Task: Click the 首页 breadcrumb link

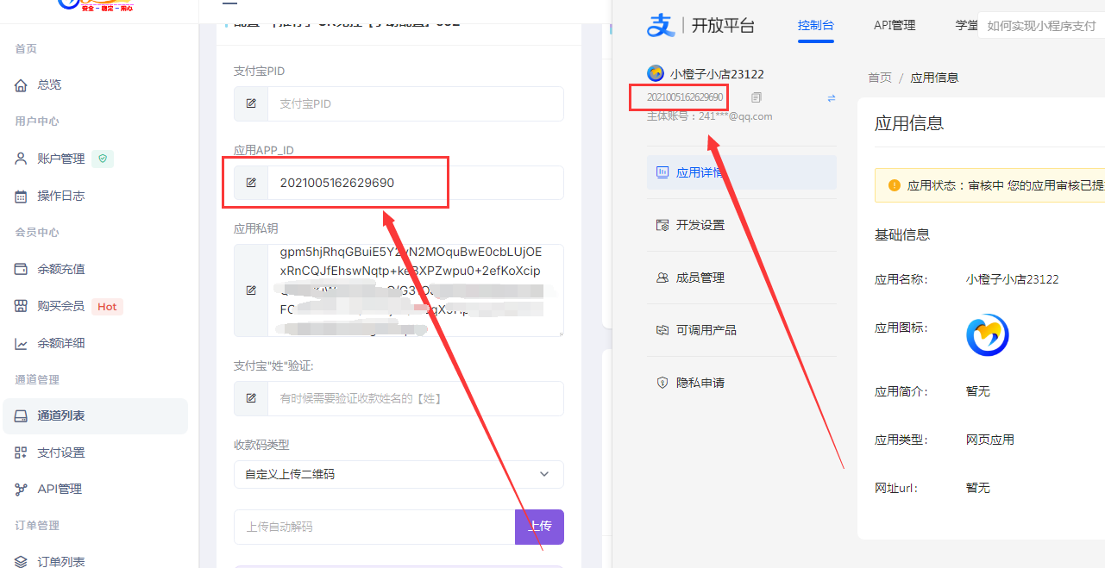Action: [880, 78]
